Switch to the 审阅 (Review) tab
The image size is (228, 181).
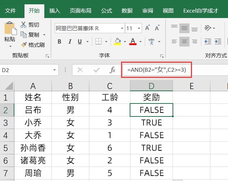click(x=148, y=10)
